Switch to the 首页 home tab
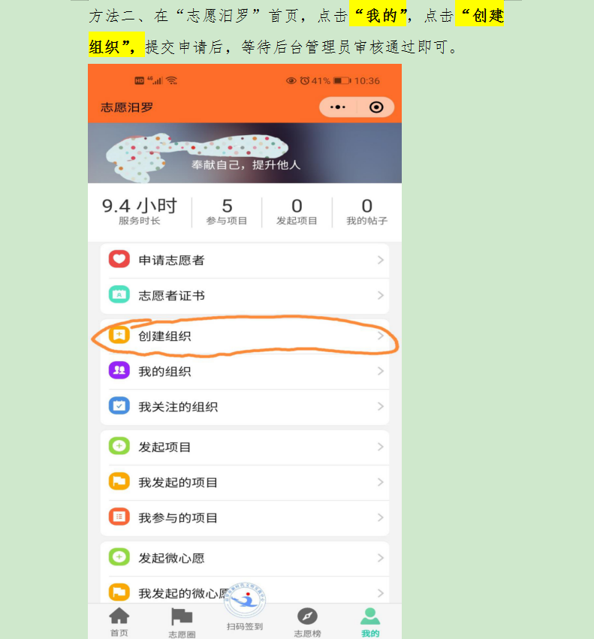 pyautogui.click(x=119, y=622)
